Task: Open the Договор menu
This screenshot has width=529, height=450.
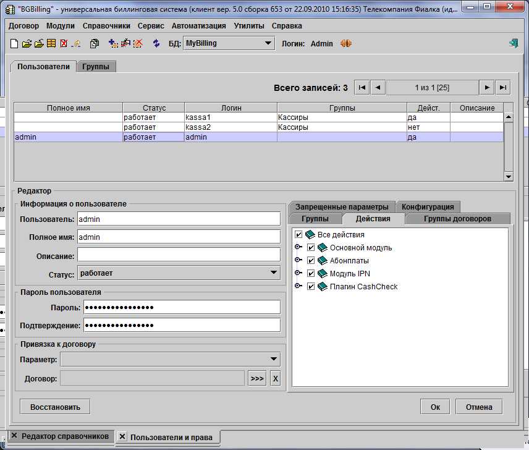Action: click(x=23, y=26)
